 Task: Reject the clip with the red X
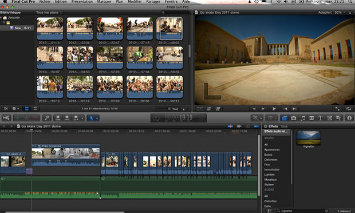35,118
